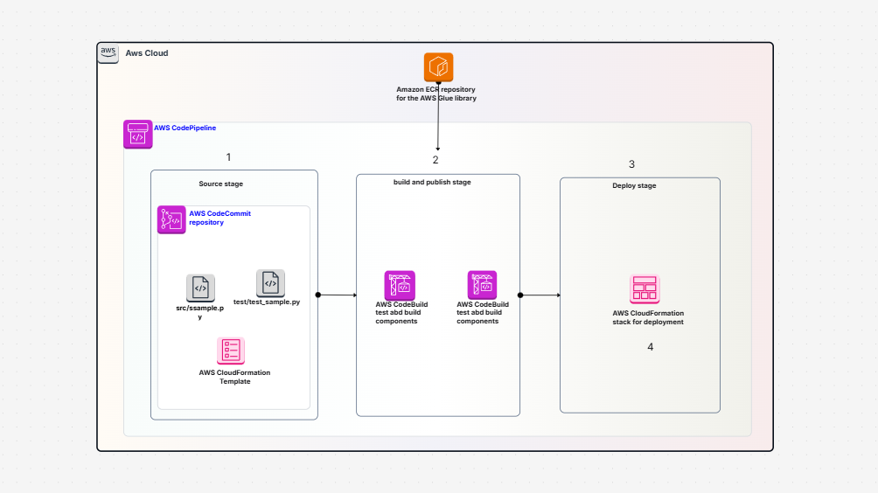Screen dimensions: 878x493
Task: Click the number 2 above build stage
Action: pyautogui.click(x=436, y=160)
